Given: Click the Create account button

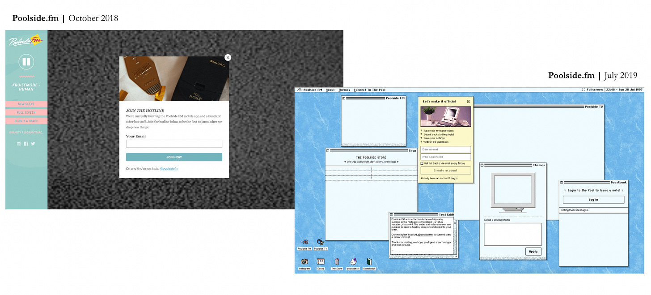Looking at the screenshot, I should point(446,171).
